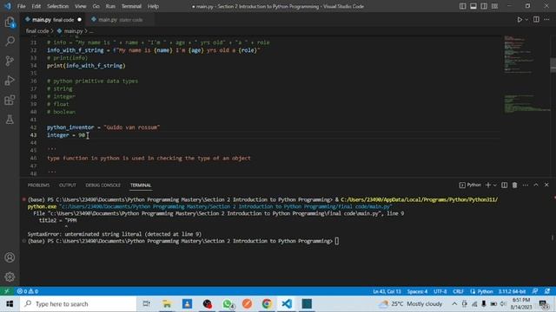Split the editor right

click(x=536, y=20)
